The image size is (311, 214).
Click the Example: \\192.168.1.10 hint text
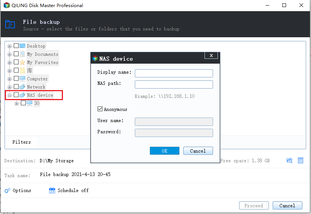165,96
